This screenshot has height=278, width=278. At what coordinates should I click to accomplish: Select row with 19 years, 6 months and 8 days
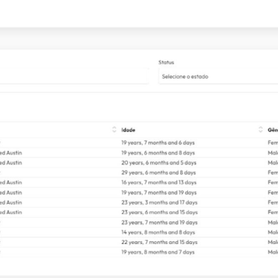pyautogui.click(x=158, y=153)
